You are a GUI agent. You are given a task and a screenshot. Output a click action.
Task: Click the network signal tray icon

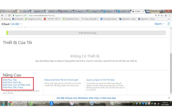[158, 104]
